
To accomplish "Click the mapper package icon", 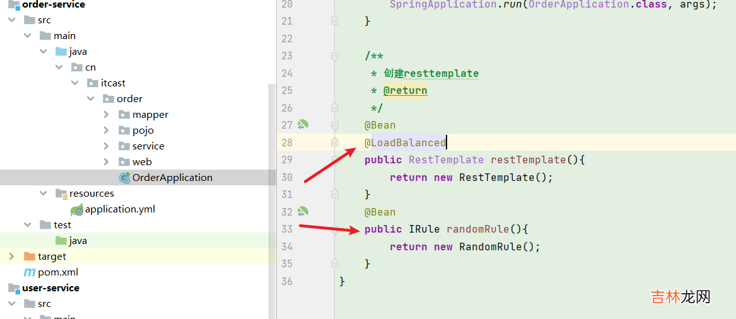I will tap(124, 115).
